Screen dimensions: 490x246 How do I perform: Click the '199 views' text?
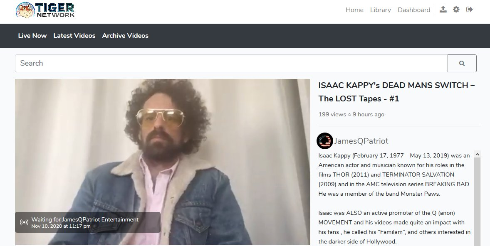pos(332,114)
